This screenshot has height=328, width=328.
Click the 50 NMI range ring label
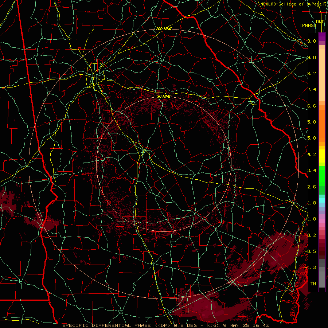164,96
